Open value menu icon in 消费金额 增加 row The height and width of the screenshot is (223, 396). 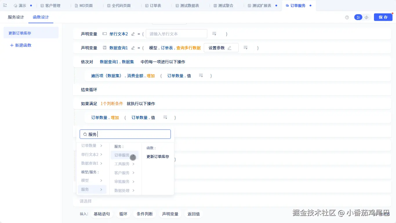click(x=201, y=75)
